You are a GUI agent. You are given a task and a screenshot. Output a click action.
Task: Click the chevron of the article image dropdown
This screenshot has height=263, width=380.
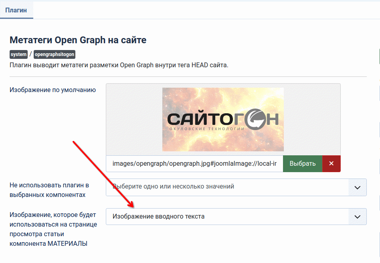[358, 217]
